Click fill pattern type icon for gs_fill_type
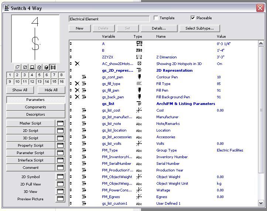The image size is (267, 211). [x=139, y=84]
